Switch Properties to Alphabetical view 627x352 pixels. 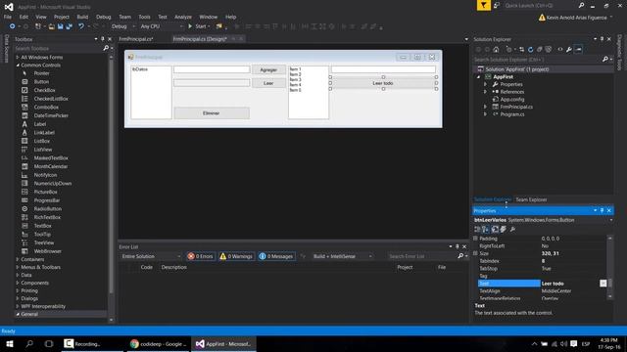click(485, 229)
